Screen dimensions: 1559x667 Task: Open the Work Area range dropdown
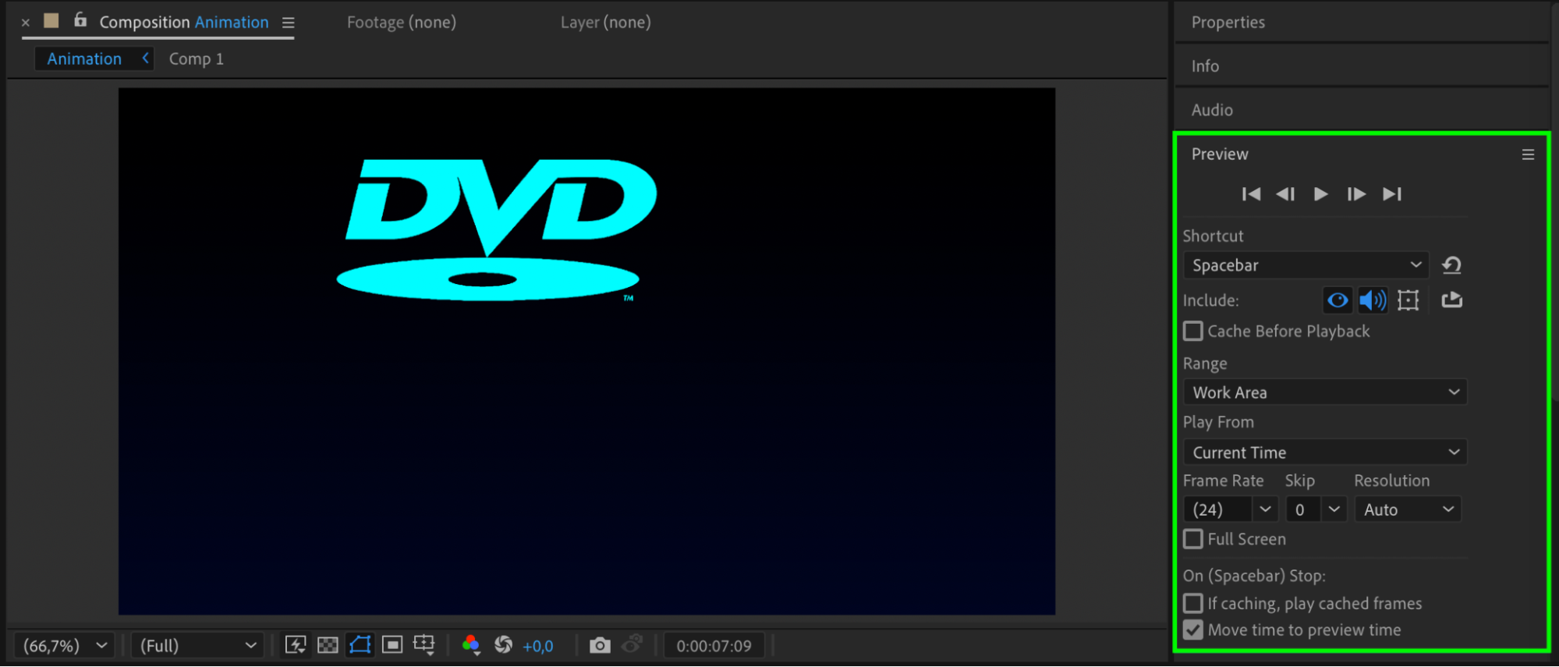point(1325,392)
